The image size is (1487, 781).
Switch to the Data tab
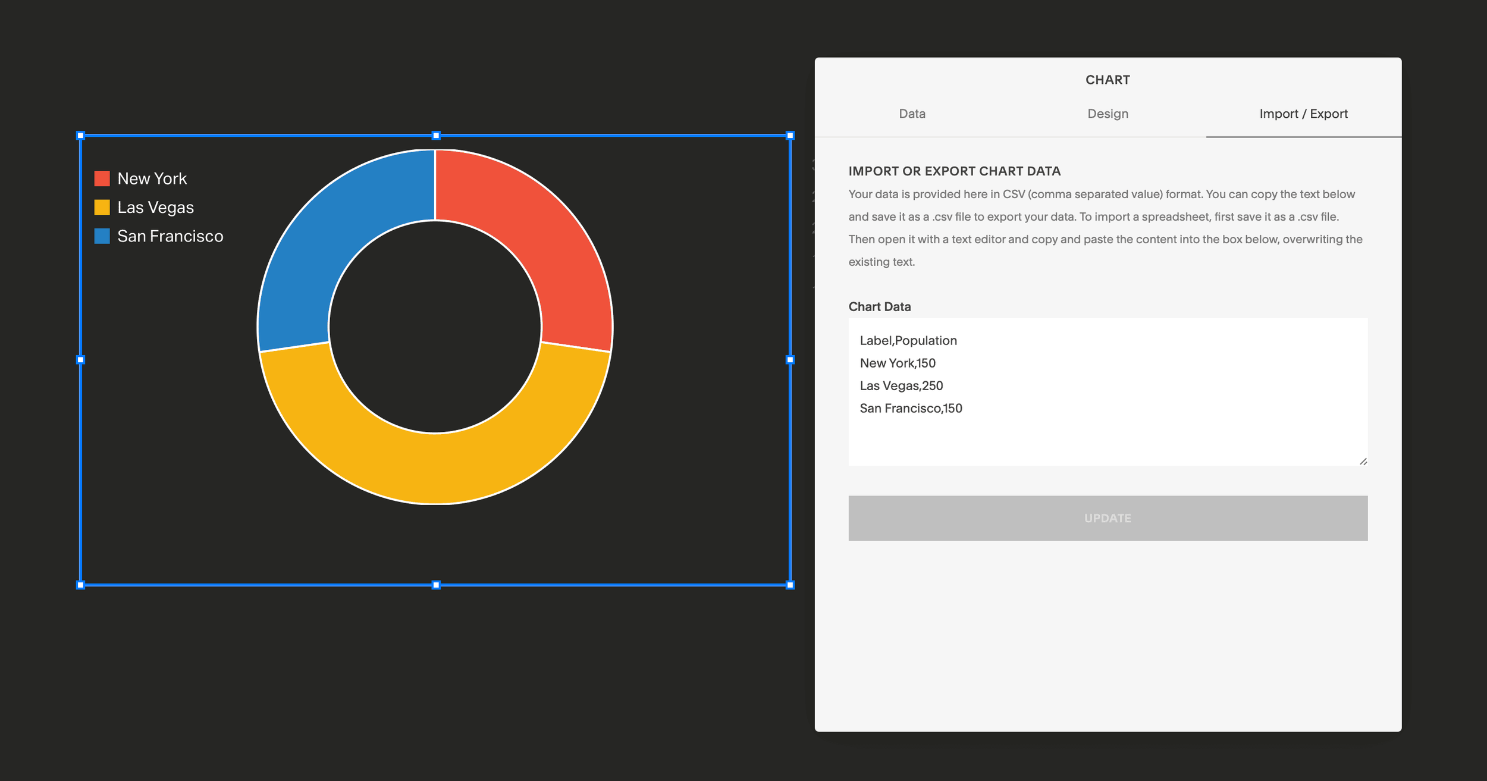point(912,113)
